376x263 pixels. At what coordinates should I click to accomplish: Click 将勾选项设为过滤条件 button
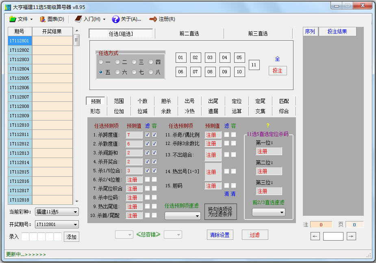(x=220, y=212)
